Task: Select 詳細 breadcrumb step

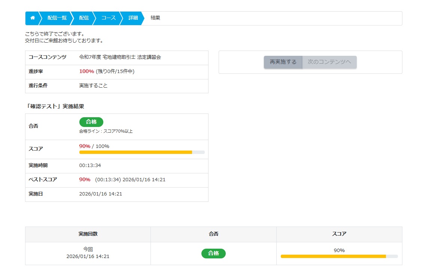Action: [x=133, y=18]
